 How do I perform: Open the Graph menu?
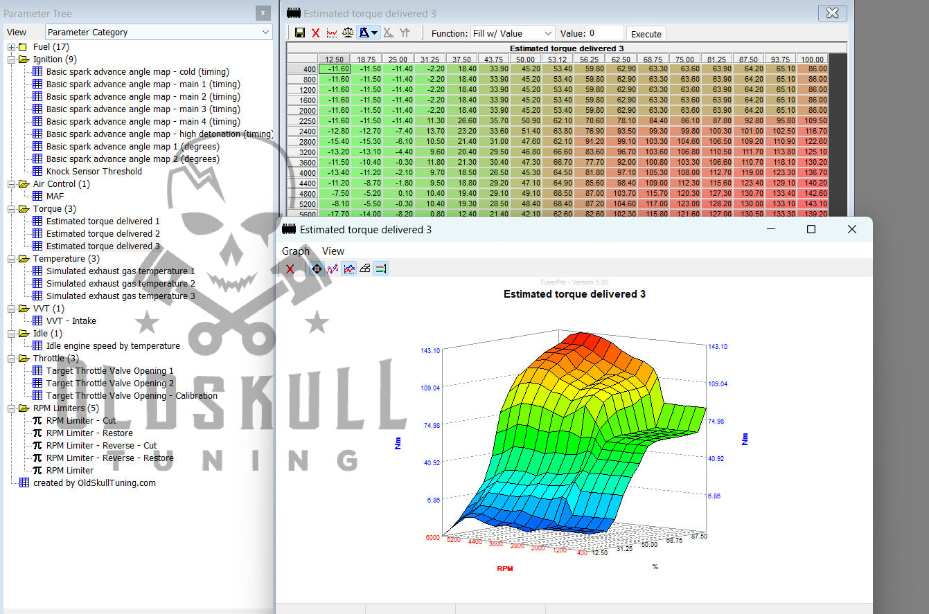(295, 251)
